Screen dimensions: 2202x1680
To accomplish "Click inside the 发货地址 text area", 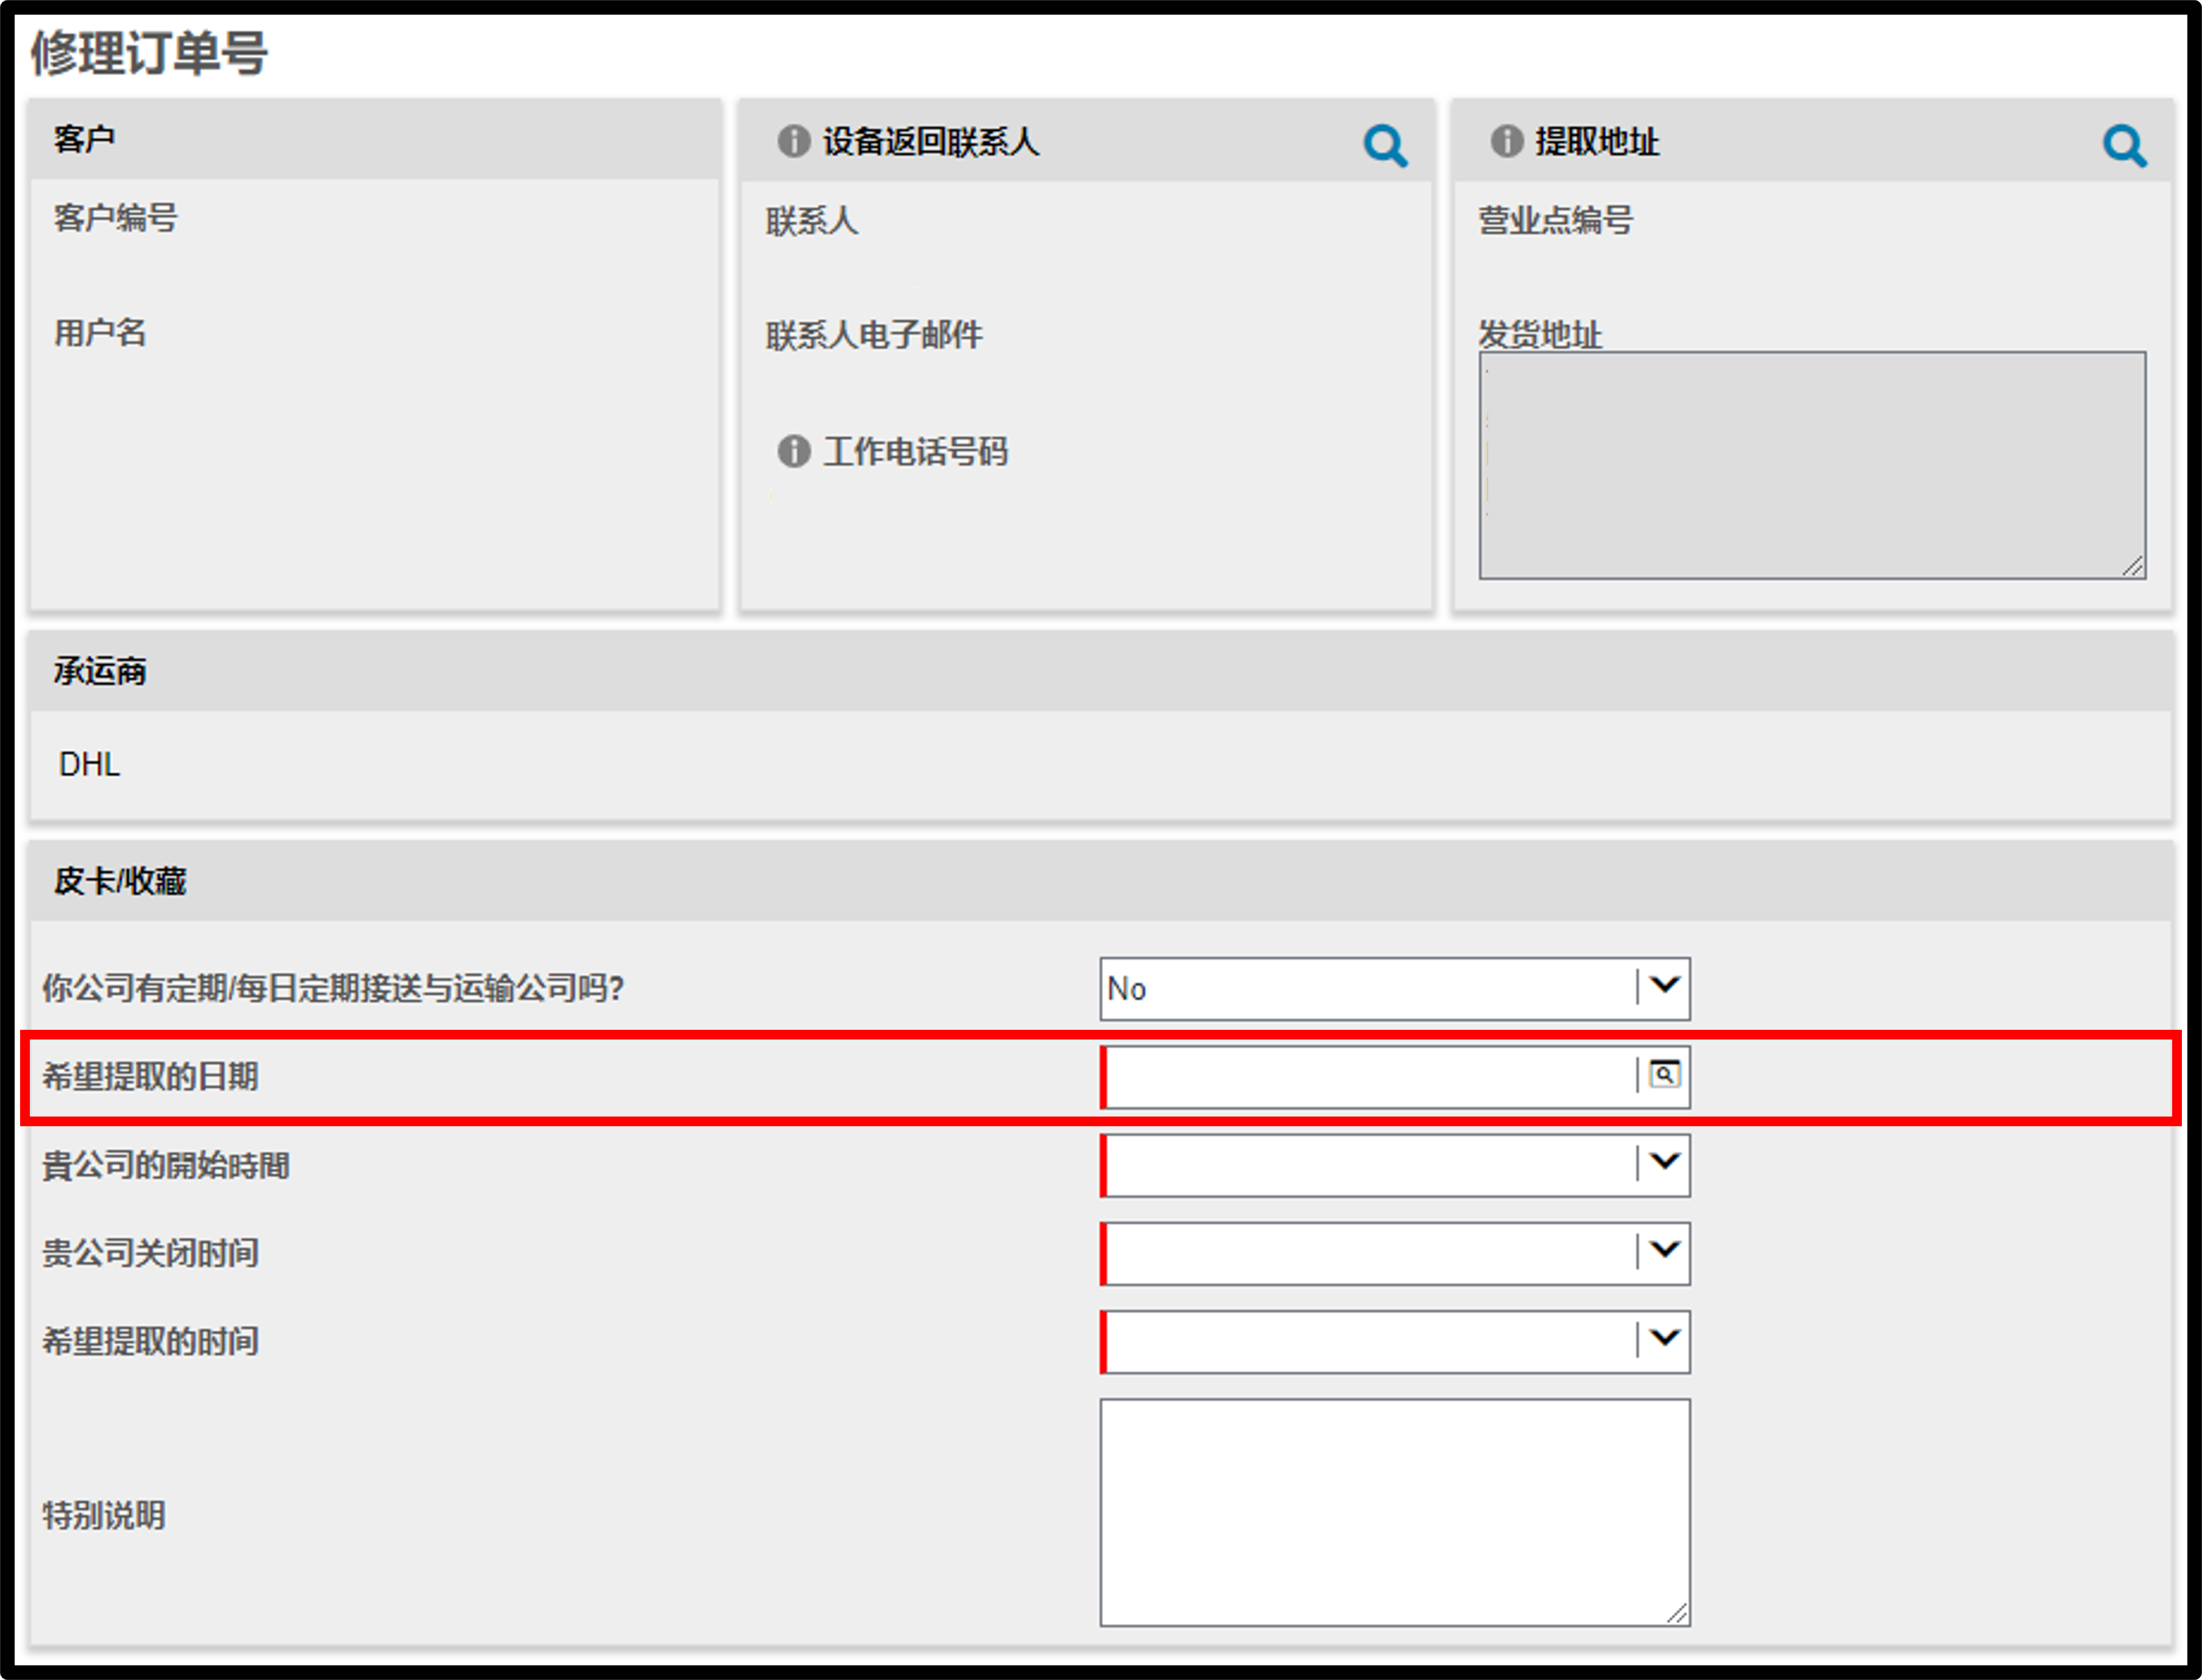I will (x=1811, y=465).
